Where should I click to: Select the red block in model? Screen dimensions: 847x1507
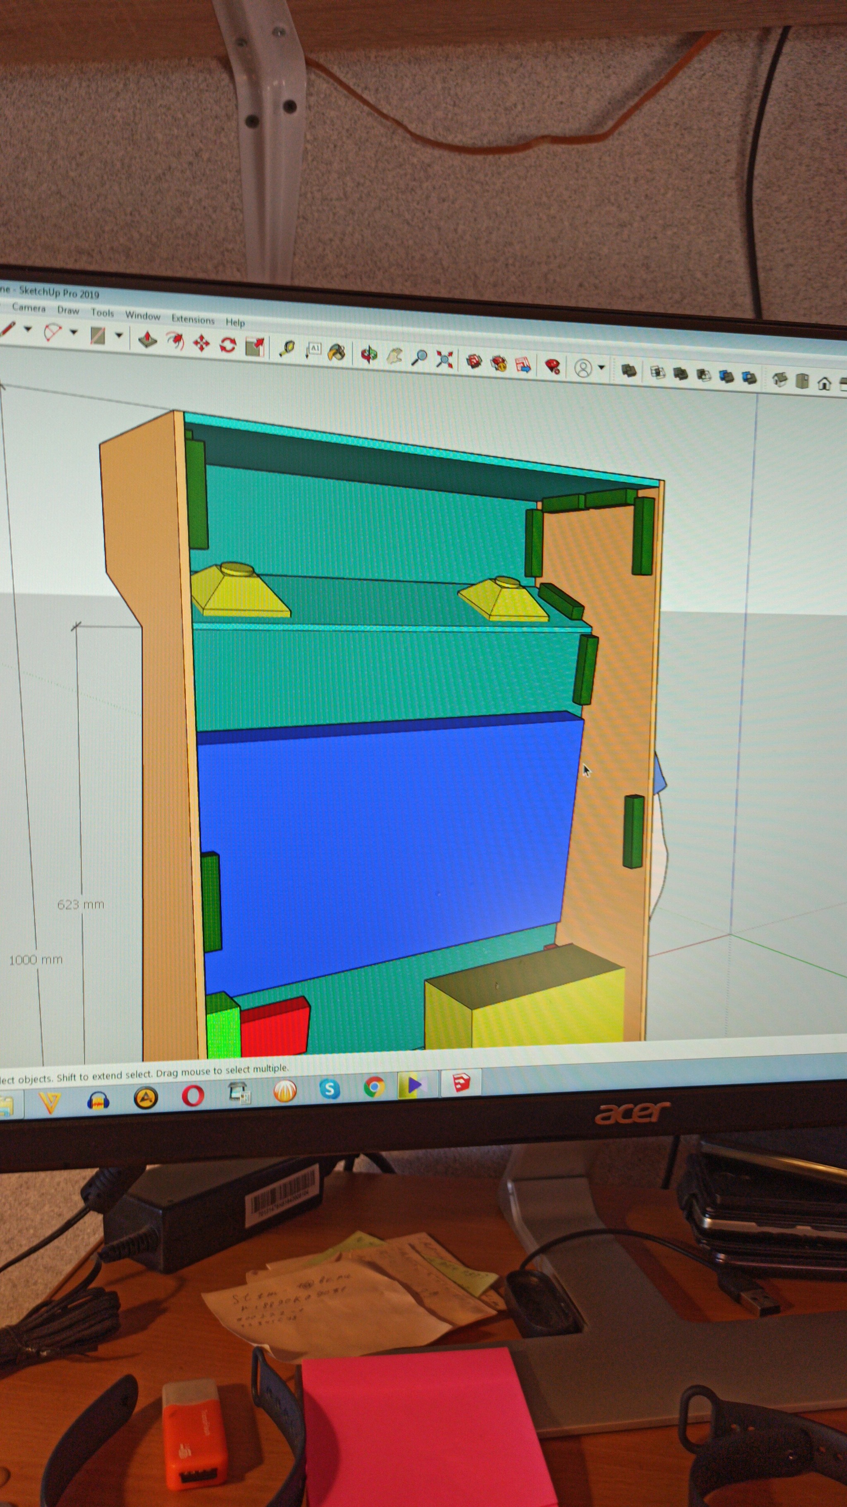pos(275,1027)
